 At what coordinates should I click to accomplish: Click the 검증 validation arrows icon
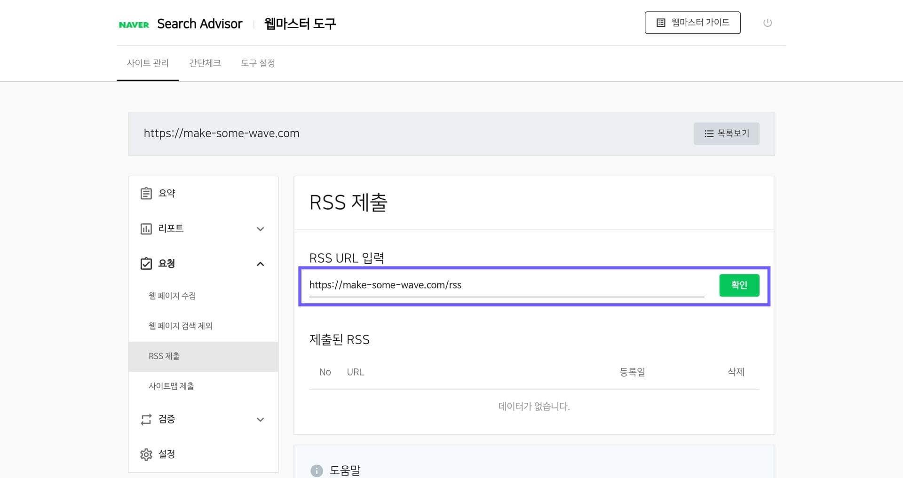146,419
